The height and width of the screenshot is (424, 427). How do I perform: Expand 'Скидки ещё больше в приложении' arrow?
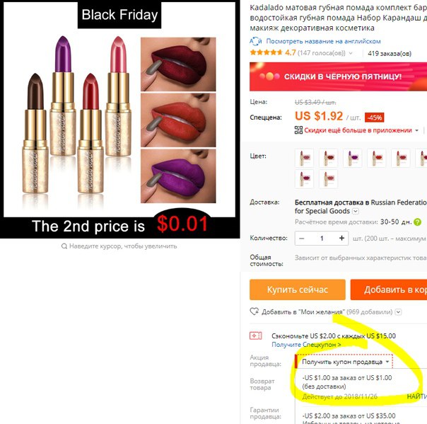[x=416, y=130]
